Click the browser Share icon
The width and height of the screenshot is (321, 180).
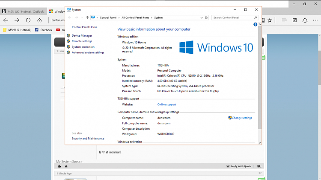(305, 20)
